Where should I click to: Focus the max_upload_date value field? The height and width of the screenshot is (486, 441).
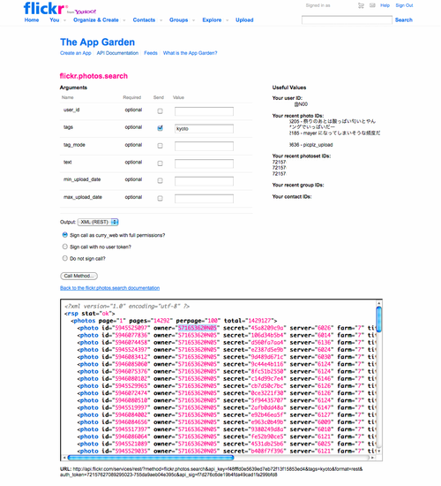[204, 199]
